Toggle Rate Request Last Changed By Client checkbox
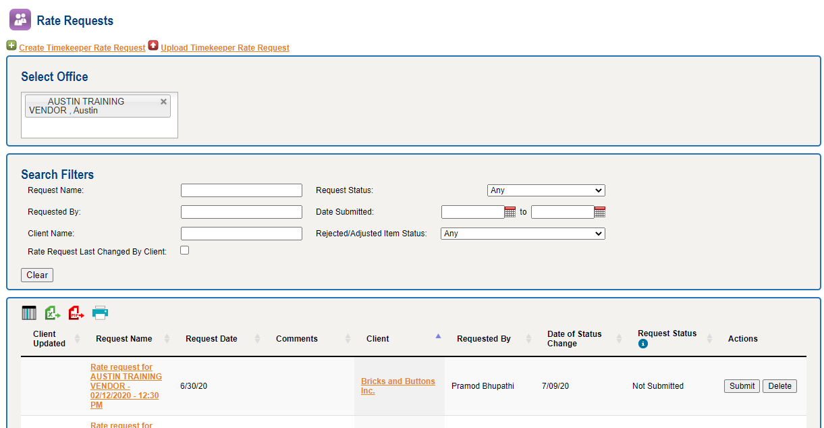The width and height of the screenshot is (824, 428). pyautogui.click(x=185, y=250)
